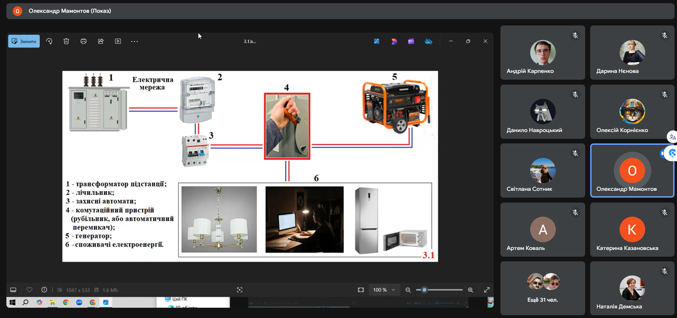Show file info with the info icon
Image resolution: width=677 pixels, height=318 pixels.
[x=44, y=290]
